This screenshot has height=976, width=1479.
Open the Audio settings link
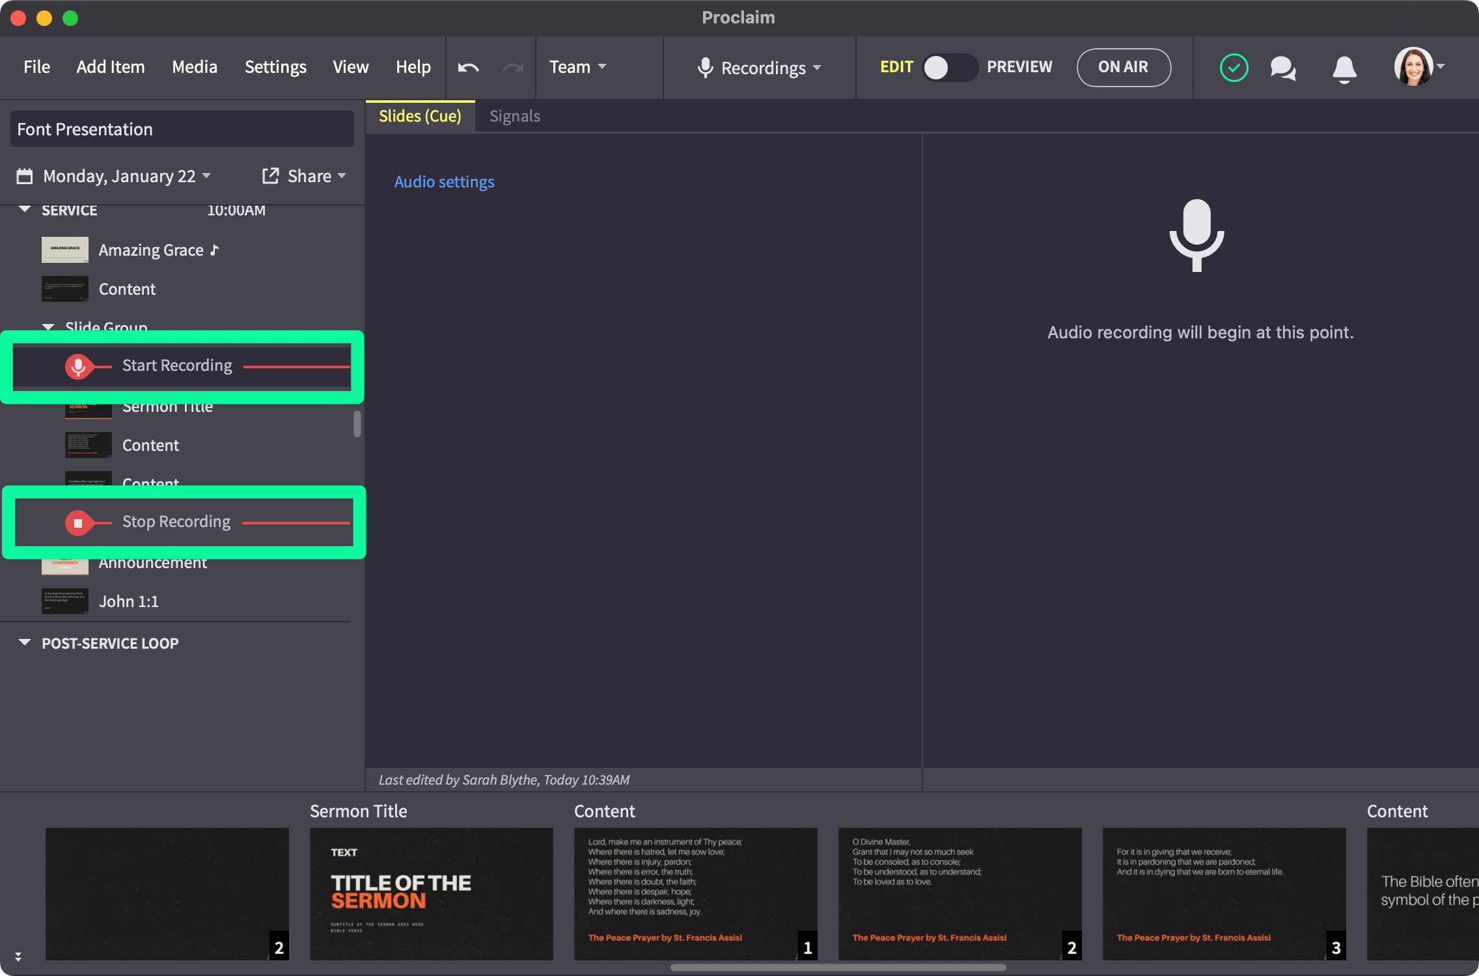pyautogui.click(x=444, y=182)
